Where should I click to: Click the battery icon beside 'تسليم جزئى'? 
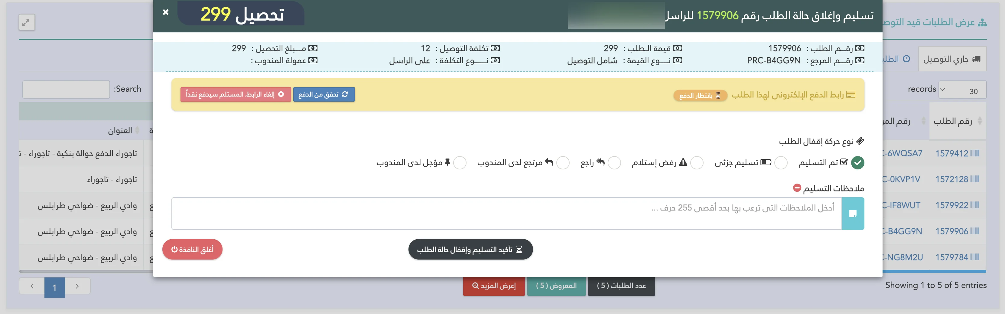766,162
